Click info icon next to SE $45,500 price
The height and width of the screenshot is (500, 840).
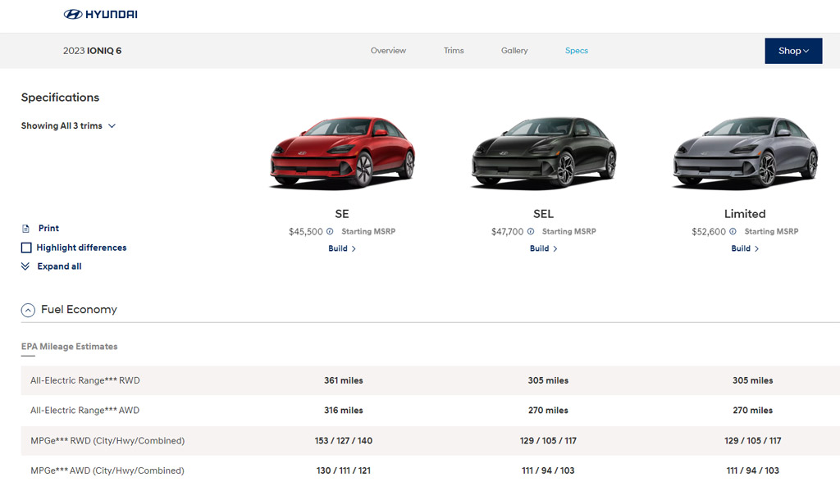tap(331, 232)
